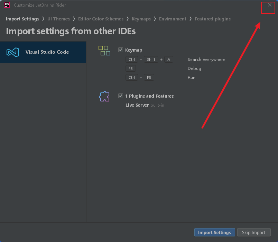Jump to Editor Color Schemes step
Image resolution: width=278 pixels, height=242 pixels.
(101, 19)
